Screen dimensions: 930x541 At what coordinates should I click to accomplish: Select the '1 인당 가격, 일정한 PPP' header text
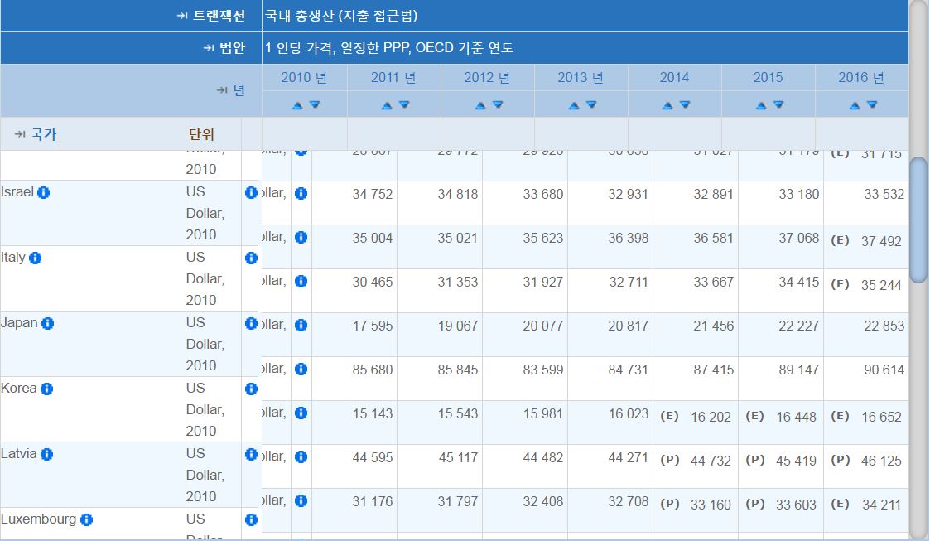coord(338,48)
